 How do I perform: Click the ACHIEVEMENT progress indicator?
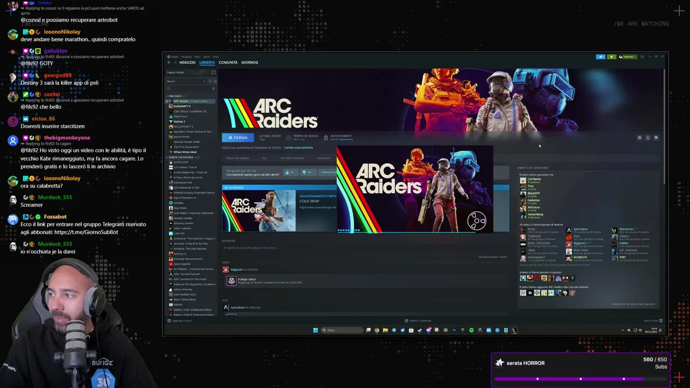[337, 137]
